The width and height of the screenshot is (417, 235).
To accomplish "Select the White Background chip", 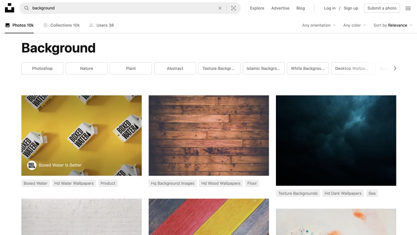I will coord(308,68).
